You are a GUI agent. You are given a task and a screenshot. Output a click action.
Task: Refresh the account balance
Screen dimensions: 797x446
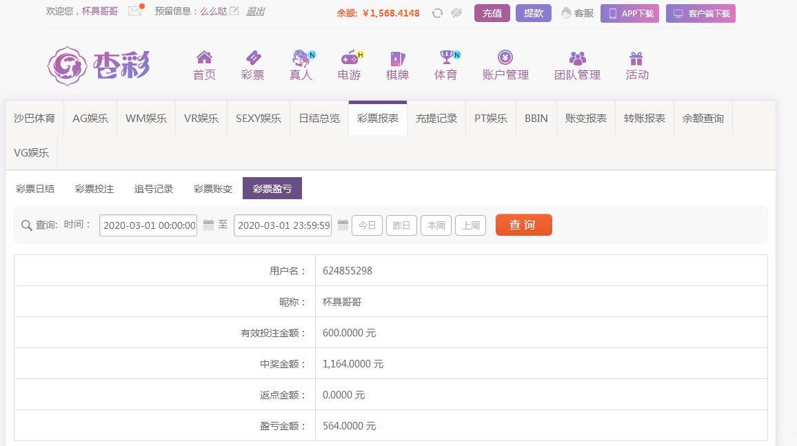coord(437,13)
